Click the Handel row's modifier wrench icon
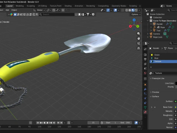The height and width of the screenshot is (133, 177). [167, 24]
